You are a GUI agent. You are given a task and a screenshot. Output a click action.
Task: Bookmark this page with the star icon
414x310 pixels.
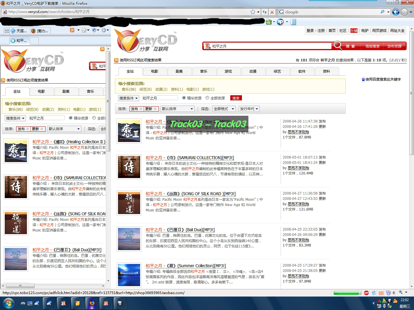(253, 12)
